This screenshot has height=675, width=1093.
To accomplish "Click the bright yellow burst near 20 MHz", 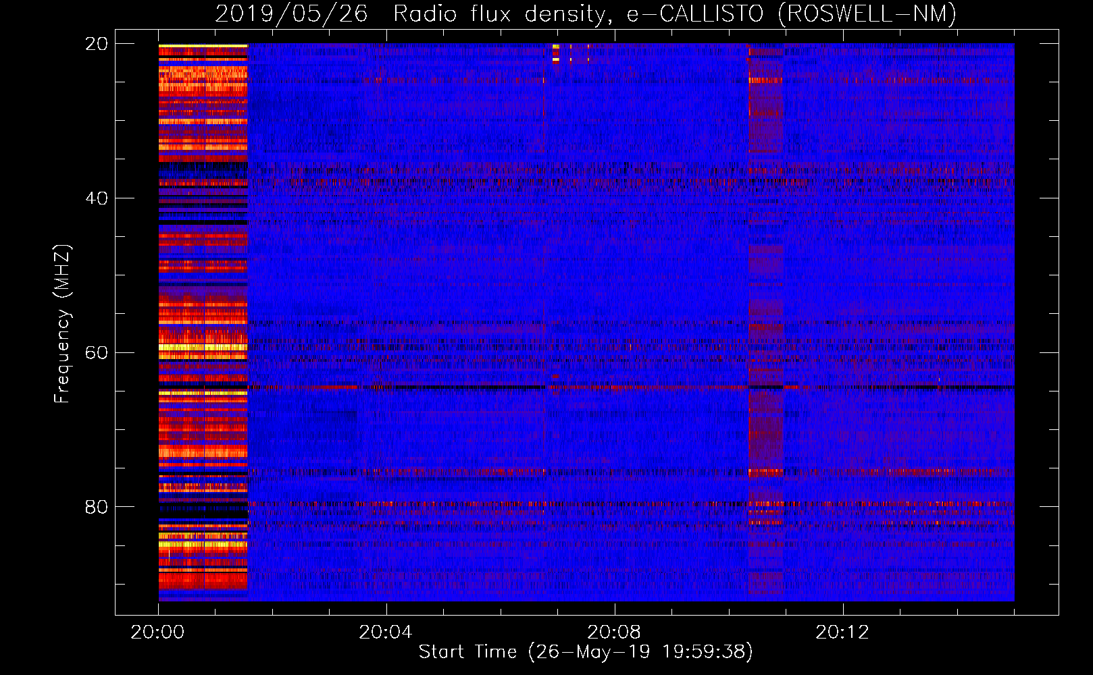I will (556, 53).
